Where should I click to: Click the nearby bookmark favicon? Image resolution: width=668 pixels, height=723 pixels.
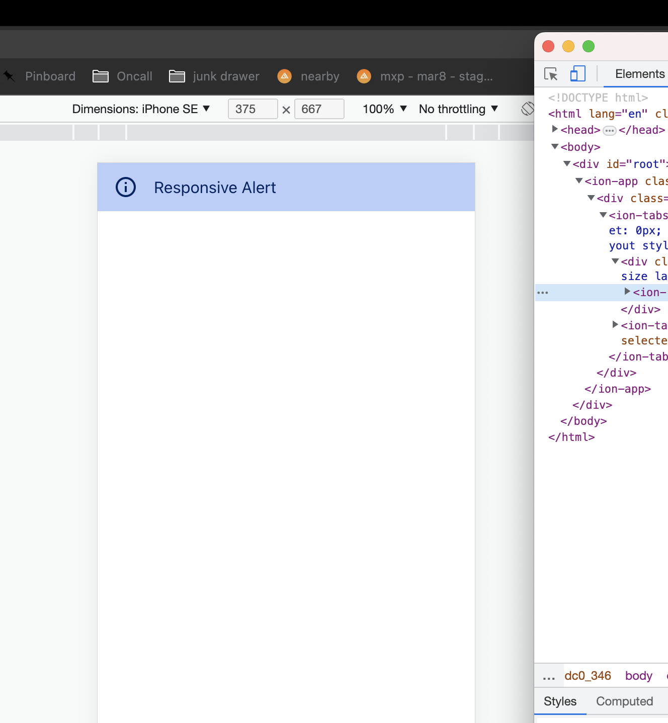point(284,76)
